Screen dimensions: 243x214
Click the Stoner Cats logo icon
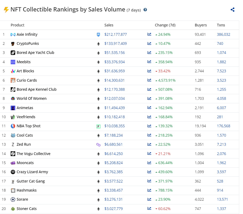tap(13, 209)
